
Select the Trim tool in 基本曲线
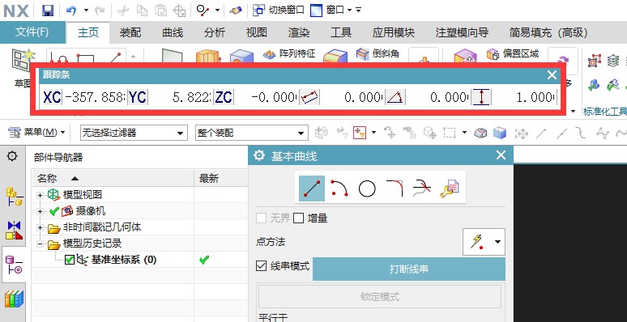point(422,189)
